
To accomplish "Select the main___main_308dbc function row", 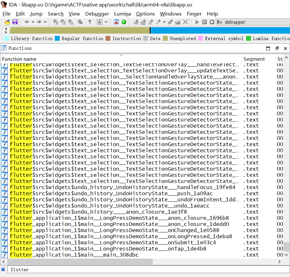I will tap(74, 255).
